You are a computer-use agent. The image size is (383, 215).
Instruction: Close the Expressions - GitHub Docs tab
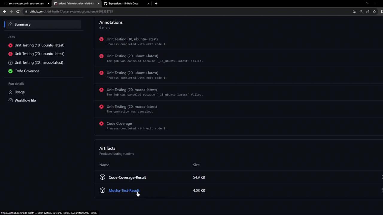click(148, 4)
